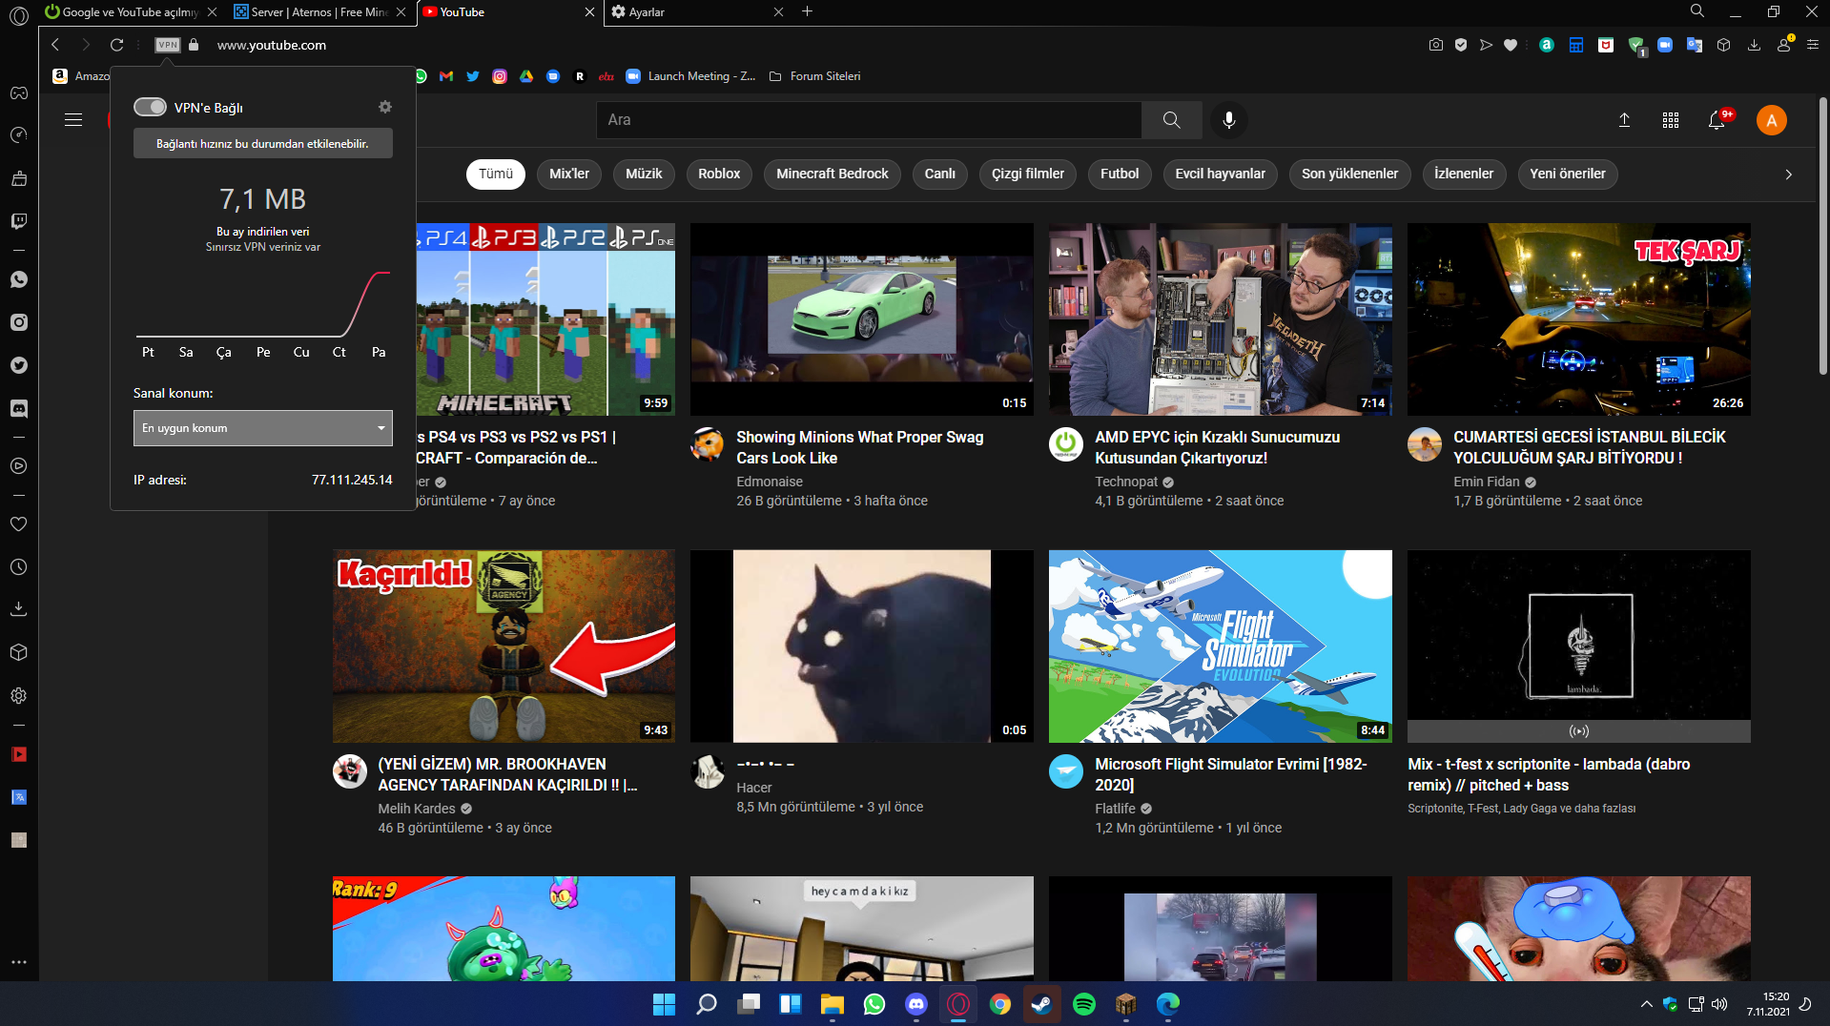Screen dimensions: 1830x1026
Task: Open Microsoft Flight Simulator Evrimi video title
Action: pos(1231,774)
